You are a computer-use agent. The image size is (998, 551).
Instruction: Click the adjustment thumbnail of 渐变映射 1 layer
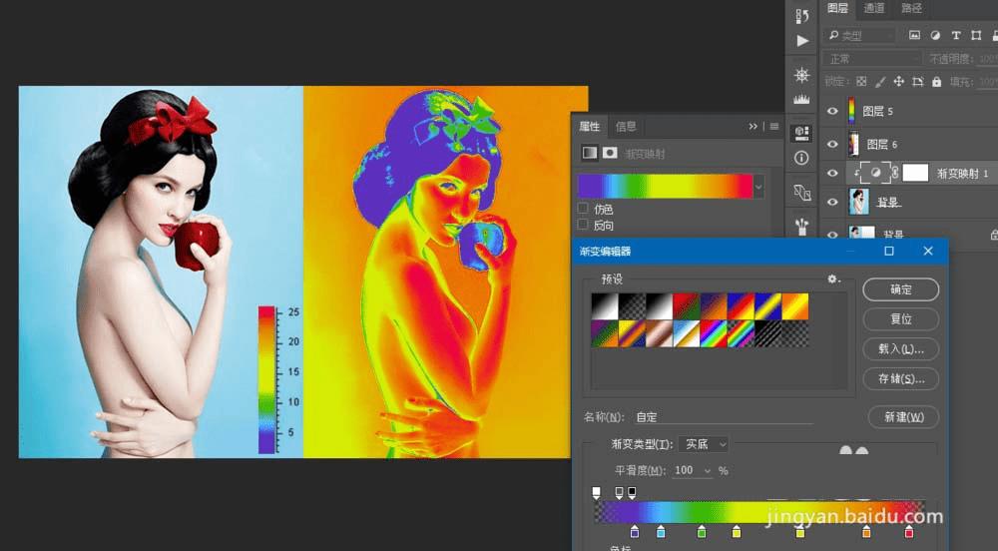[875, 173]
